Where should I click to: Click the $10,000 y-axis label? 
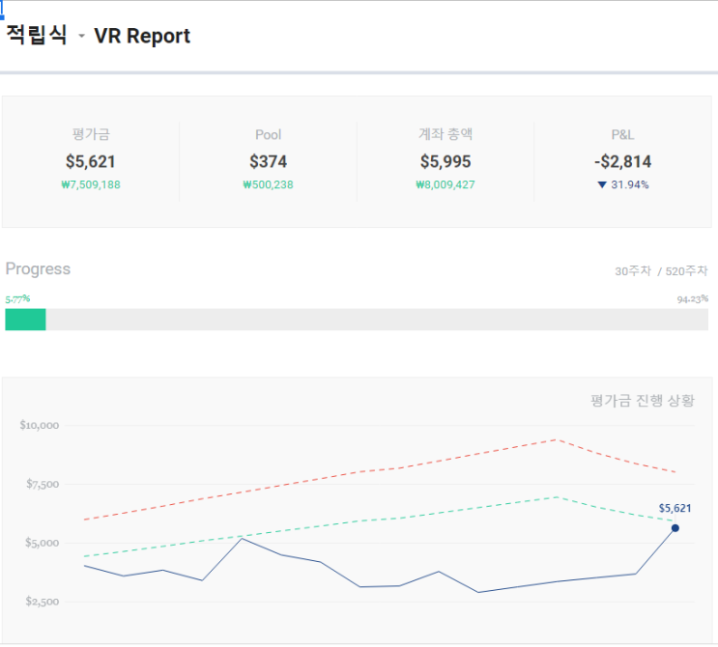(x=40, y=425)
